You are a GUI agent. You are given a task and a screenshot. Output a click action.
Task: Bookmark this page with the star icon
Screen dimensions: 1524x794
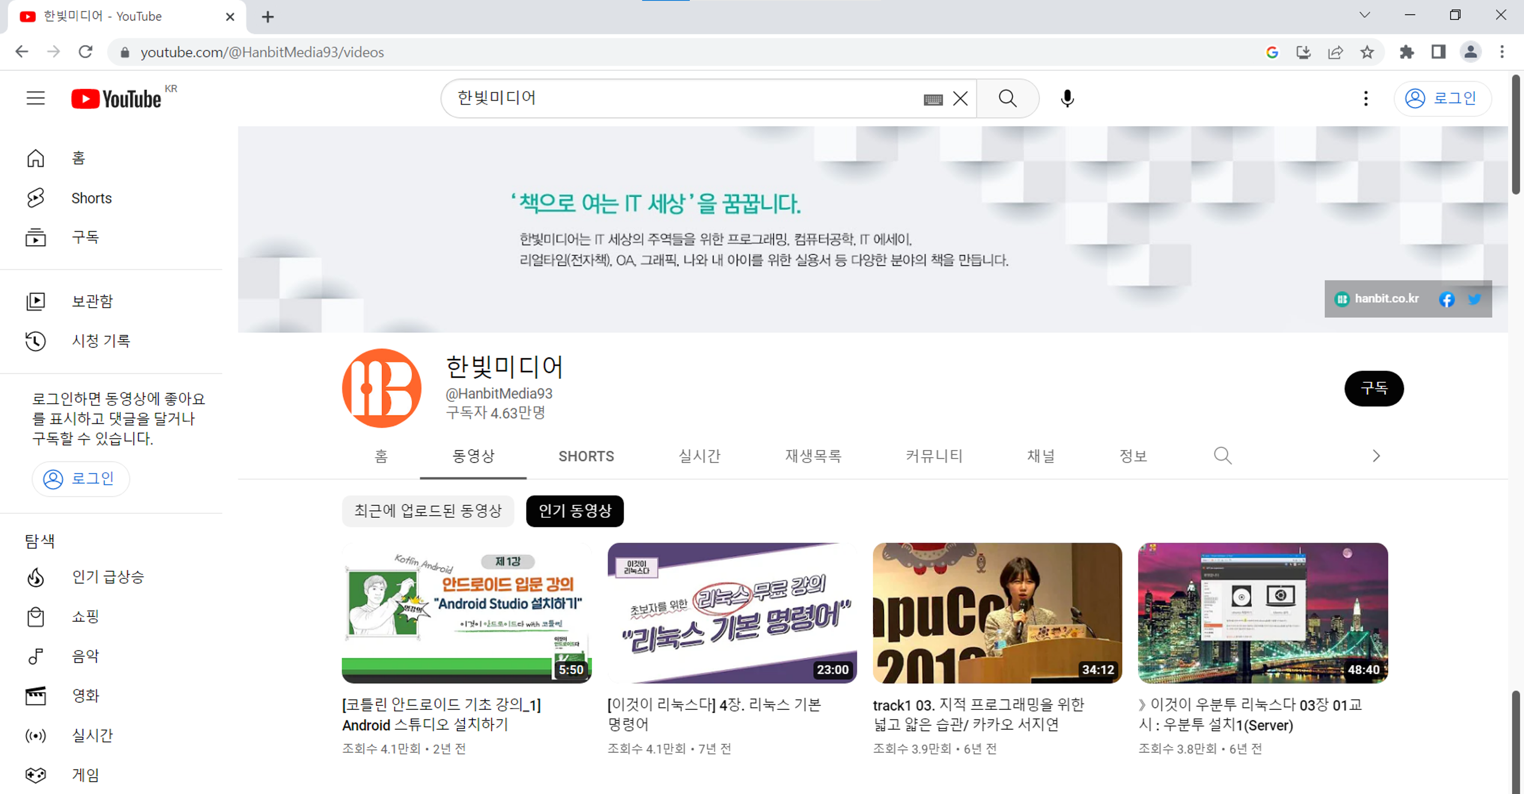[x=1367, y=52]
